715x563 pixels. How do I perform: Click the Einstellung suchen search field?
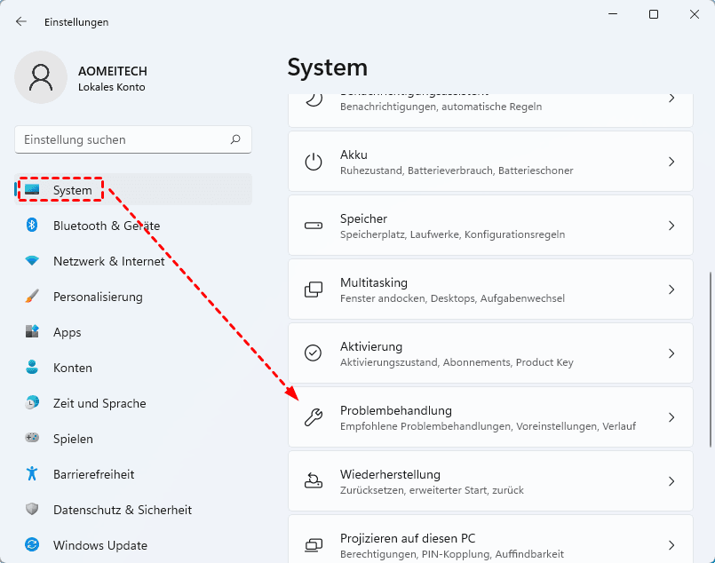124,139
